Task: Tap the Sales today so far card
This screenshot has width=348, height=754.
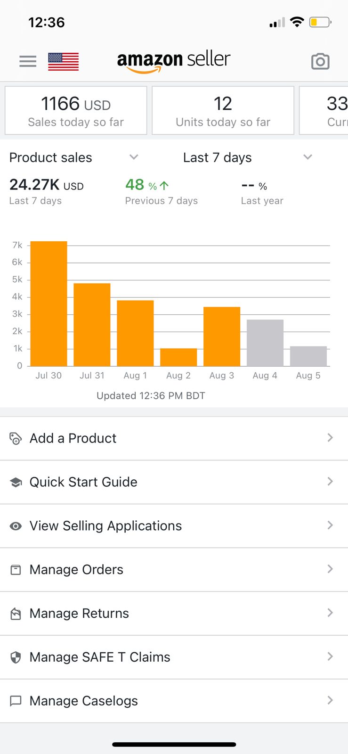Action: (76, 111)
